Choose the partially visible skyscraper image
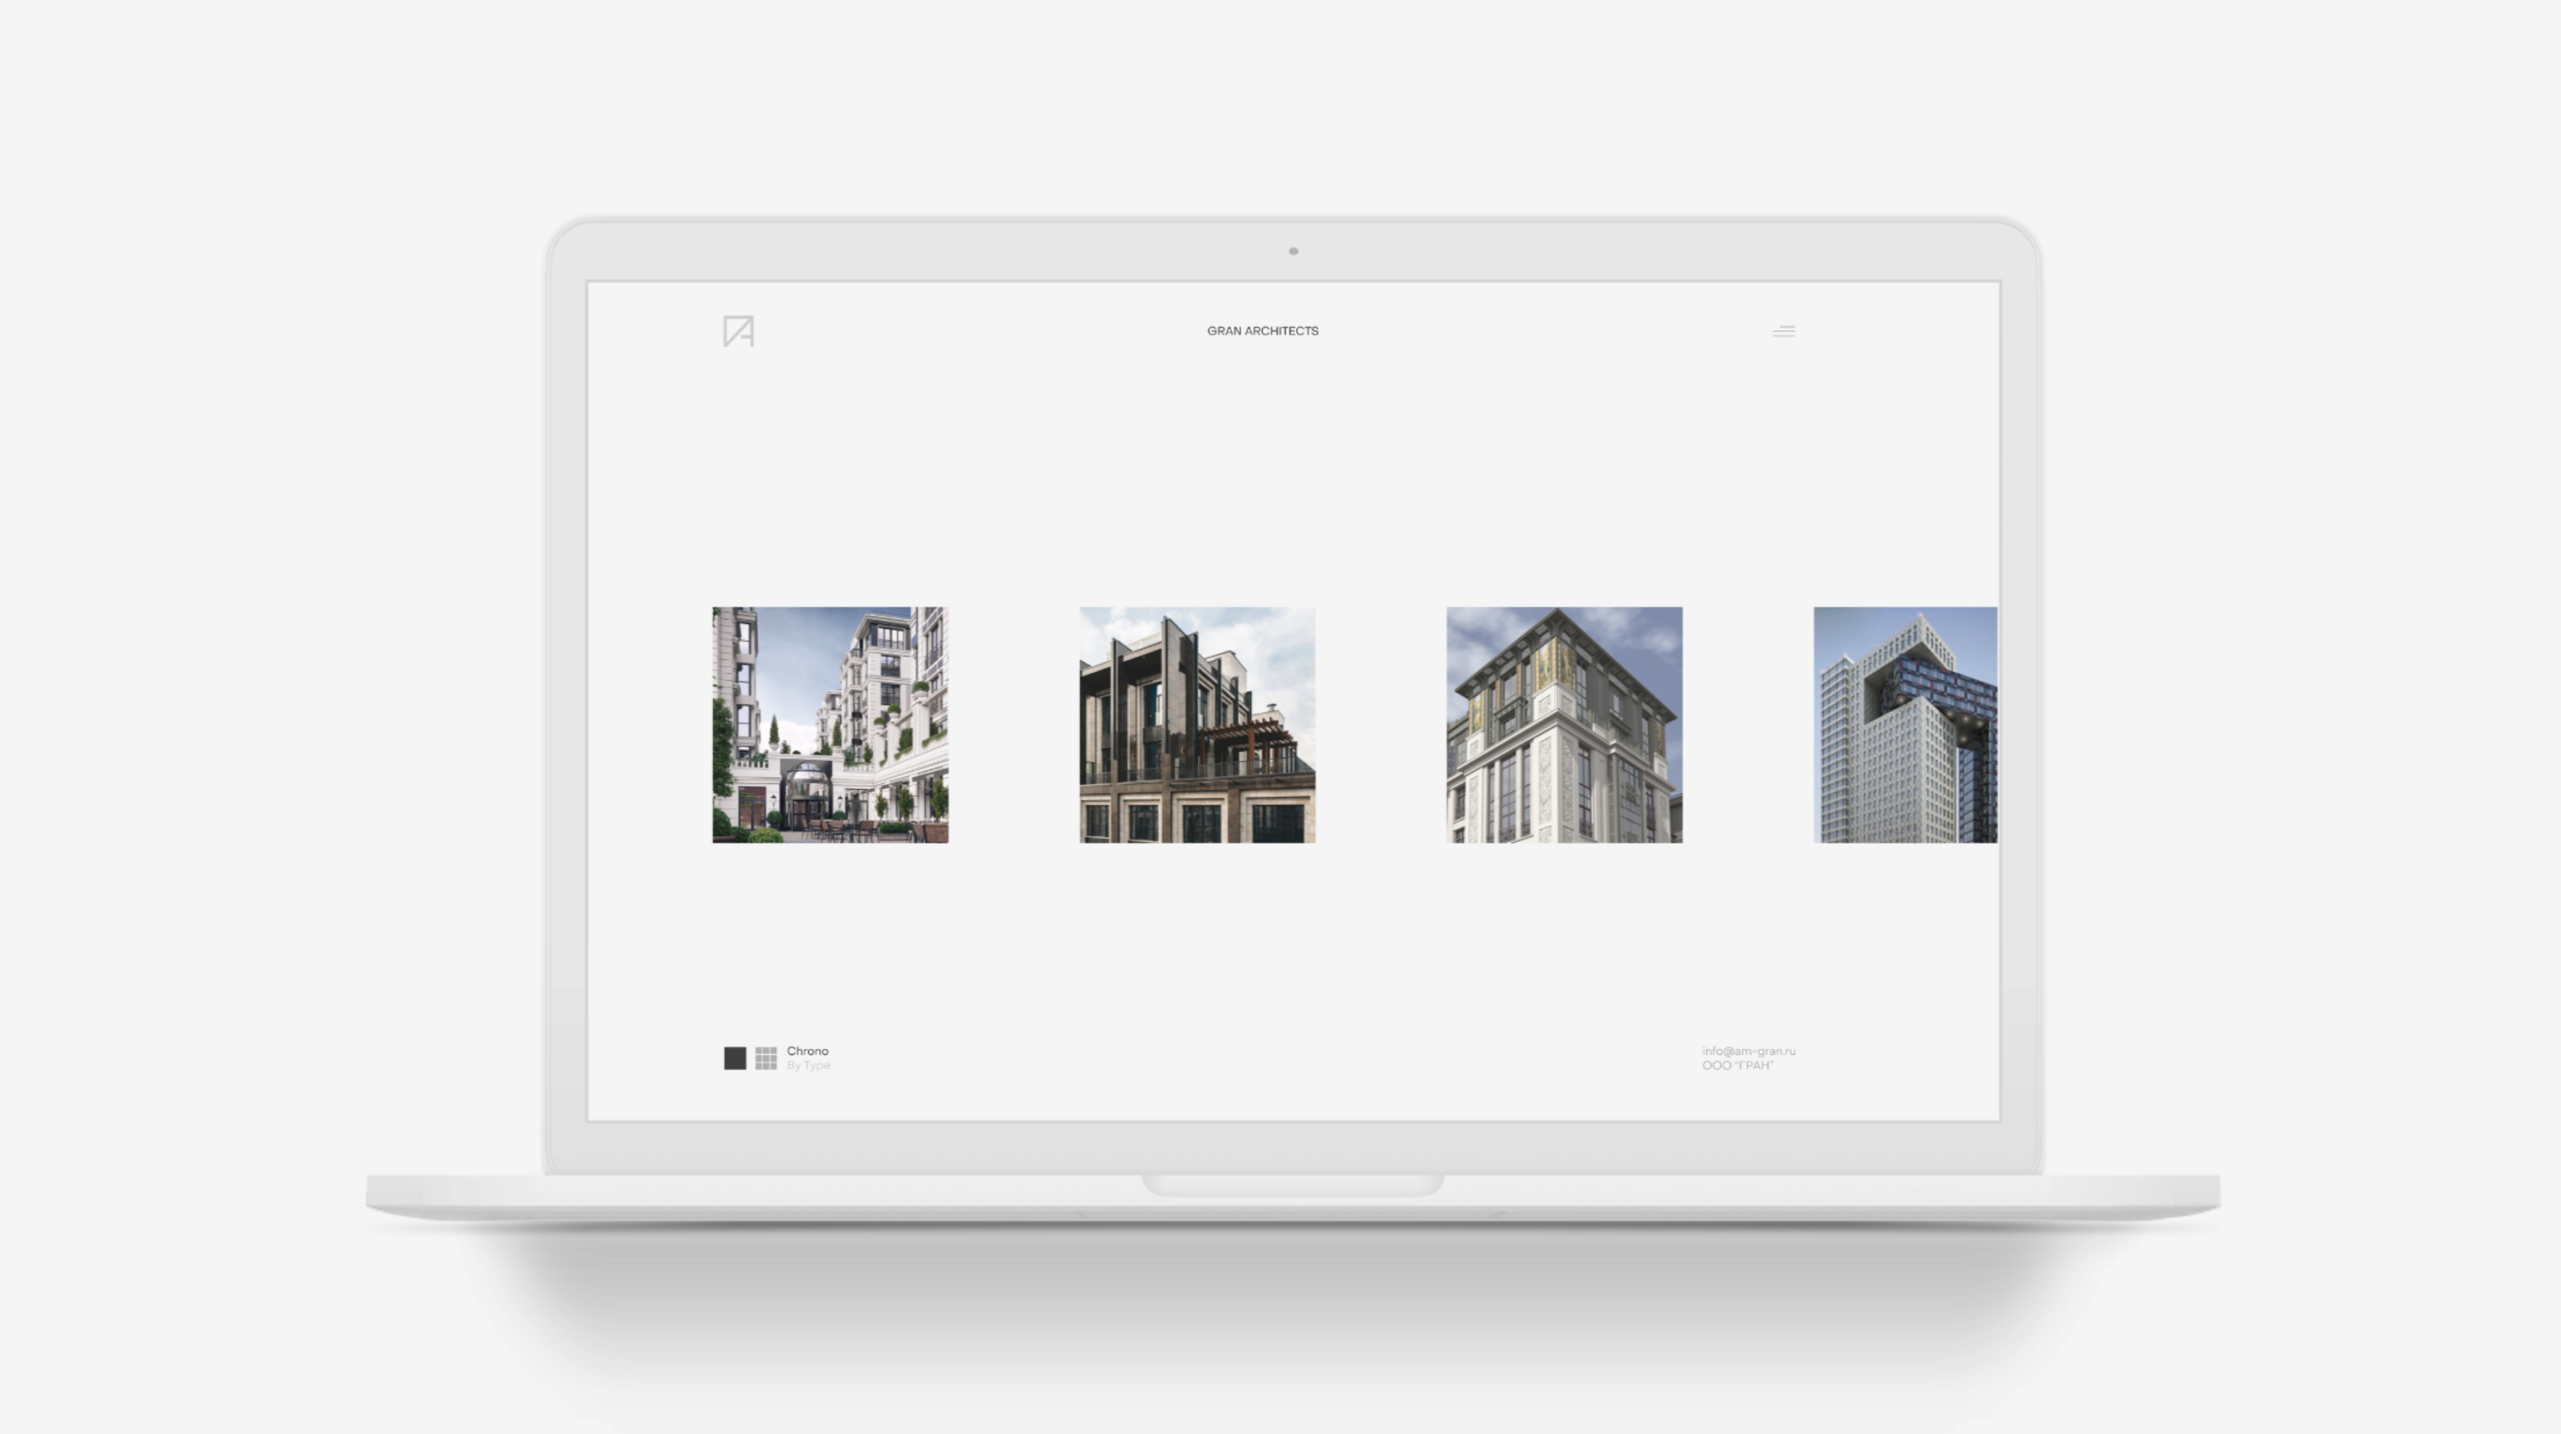 (x=1904, y=724)
